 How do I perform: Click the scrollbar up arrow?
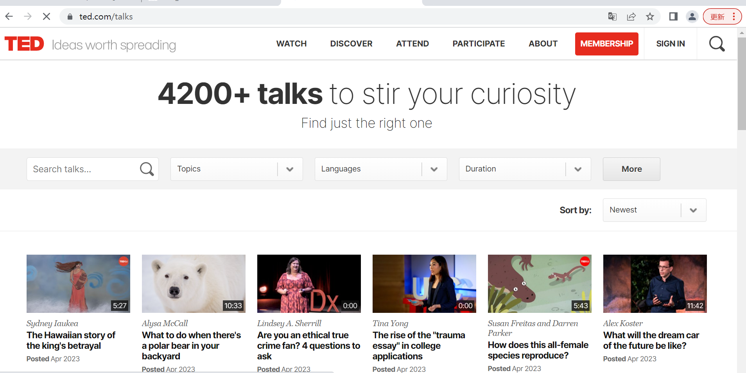[x=742, y=33]
